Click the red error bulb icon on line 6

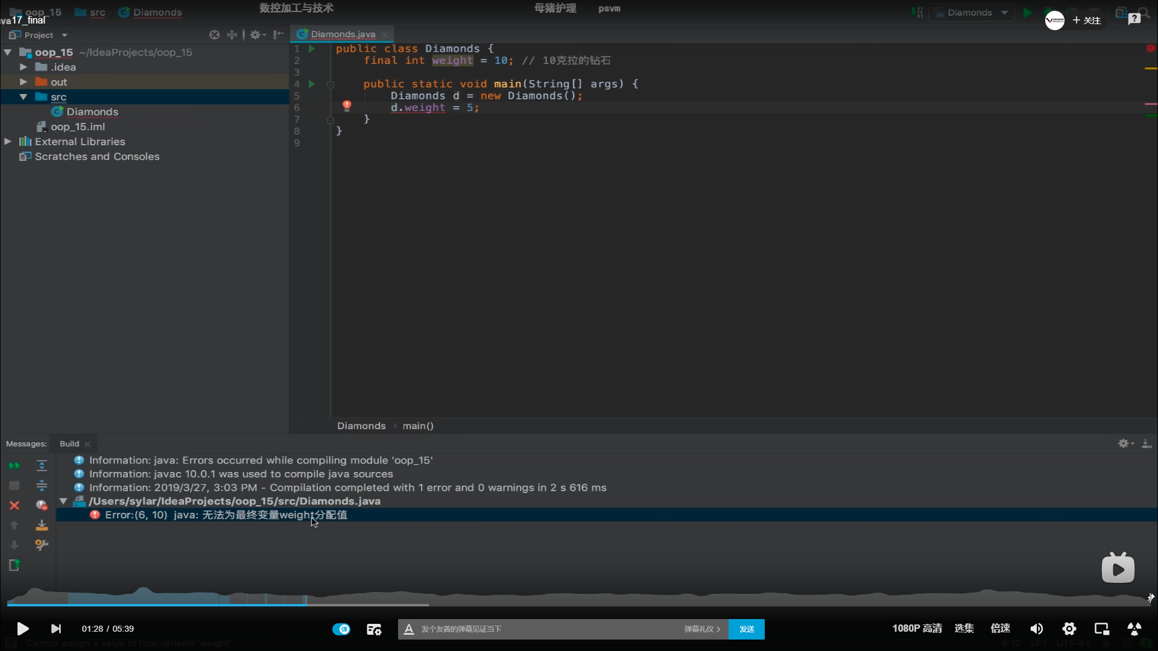click(x=347, y=106)
